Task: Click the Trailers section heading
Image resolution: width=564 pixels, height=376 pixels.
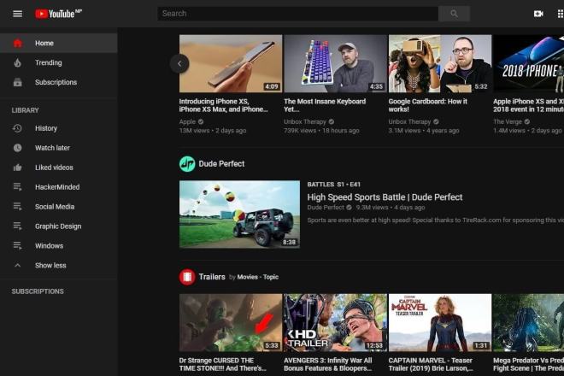Action: (x=212, y=277)
